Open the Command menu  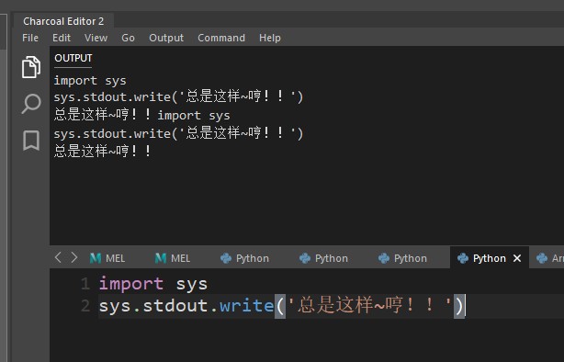point(221,38)
